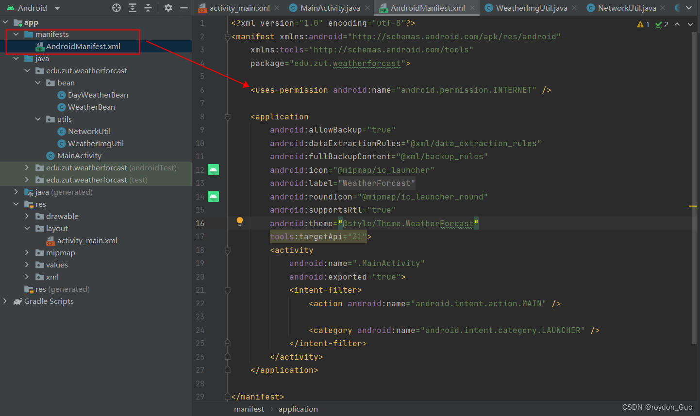Screen dimensions: 700x416
Task: Open NetworkUtil class in tree
Action: tap(84, 132)
